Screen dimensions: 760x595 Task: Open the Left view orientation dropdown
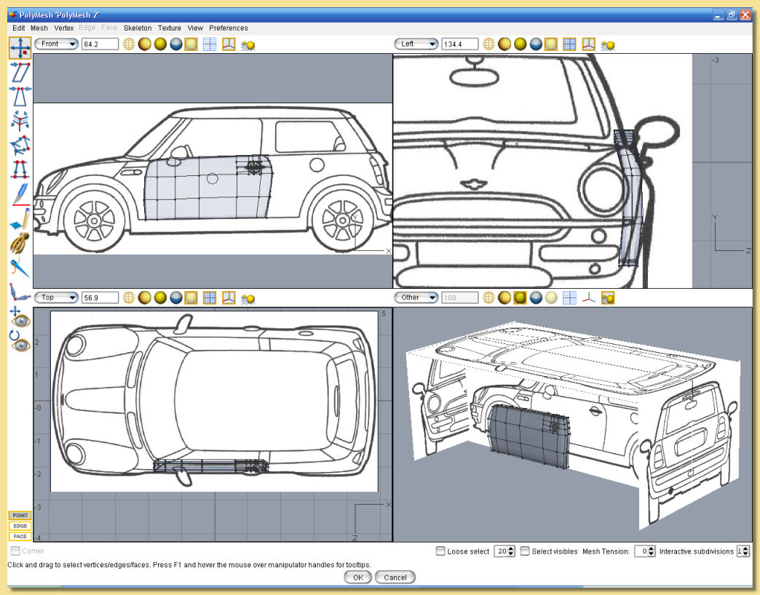pyautogui.click(x=416, y=44)
